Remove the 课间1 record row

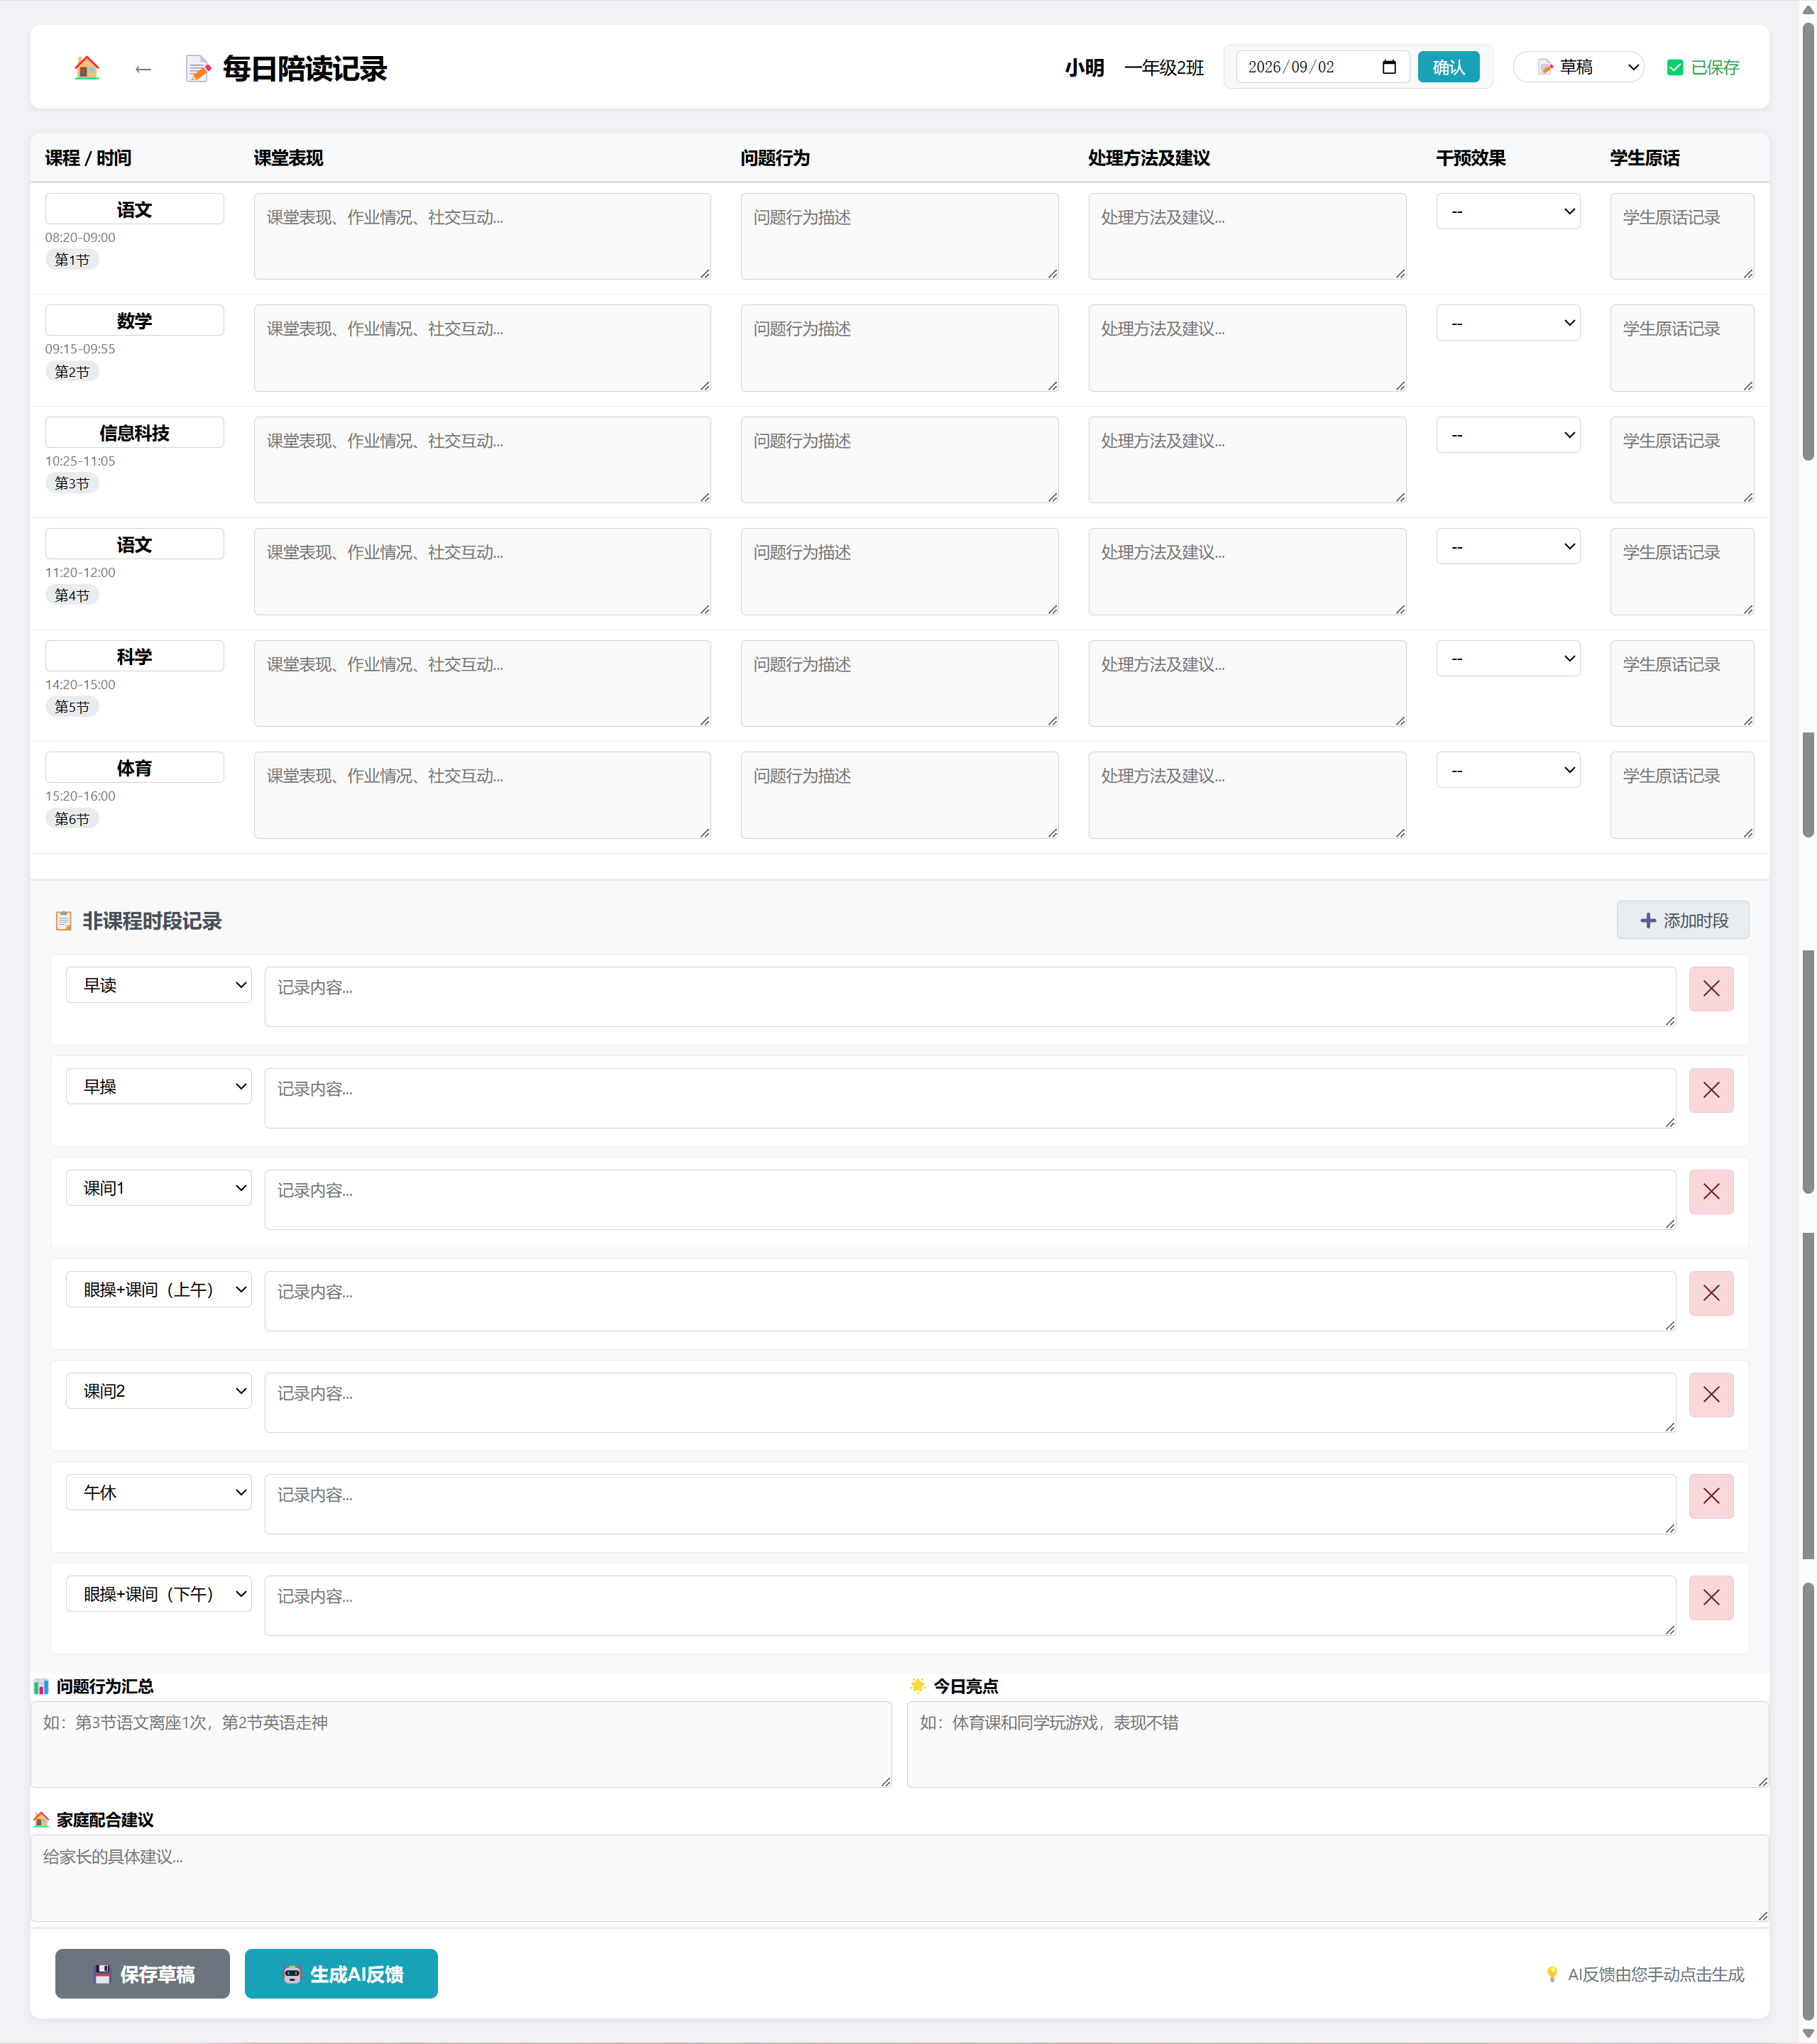1710,1191
